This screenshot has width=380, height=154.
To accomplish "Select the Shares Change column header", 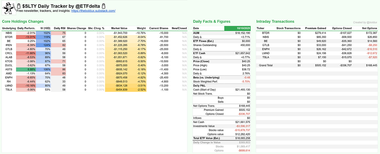I will [x=76, y=28].
